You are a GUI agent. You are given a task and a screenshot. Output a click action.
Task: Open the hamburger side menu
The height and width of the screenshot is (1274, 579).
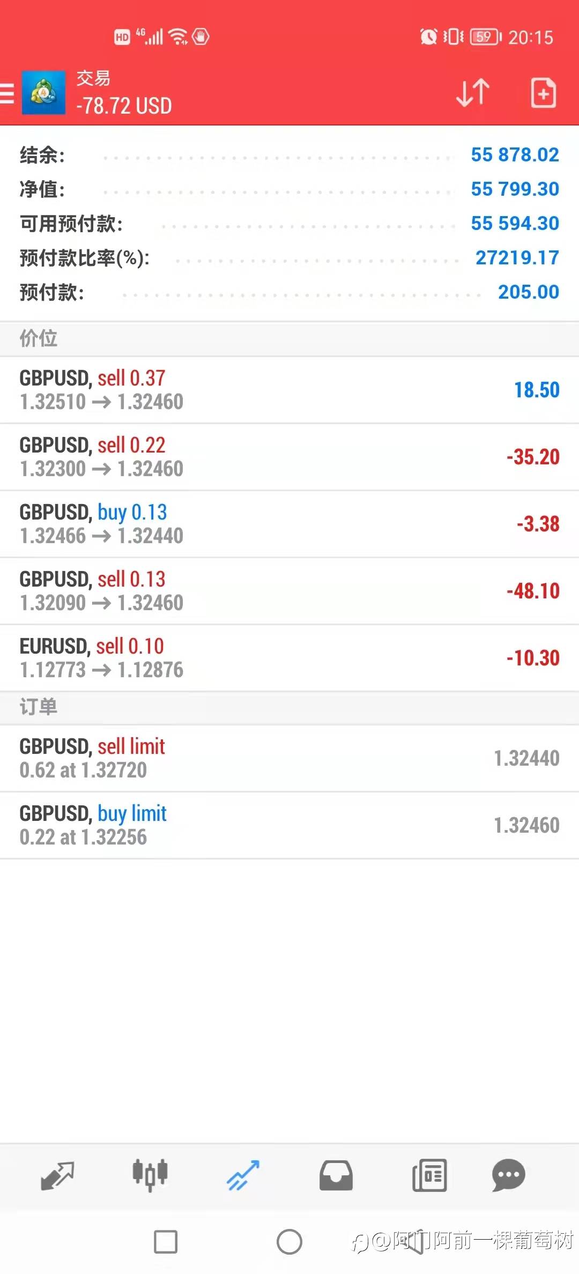pyautogui.click(x=8, y=93)
